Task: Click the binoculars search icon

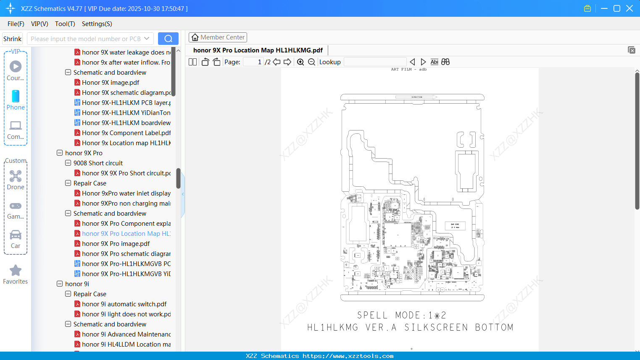Action: click(x=445, y=62)
